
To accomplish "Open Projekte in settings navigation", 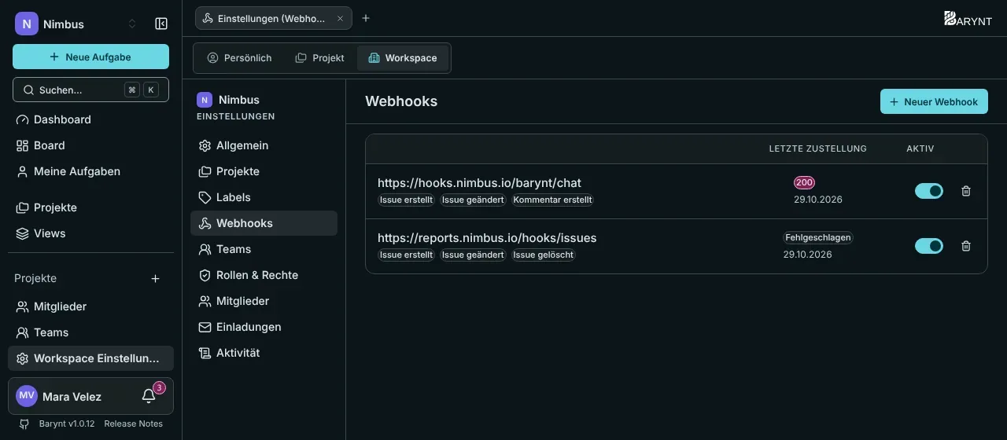I will 264,171.
